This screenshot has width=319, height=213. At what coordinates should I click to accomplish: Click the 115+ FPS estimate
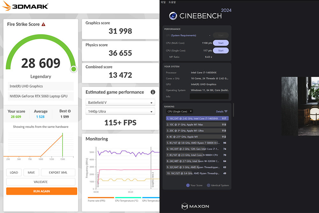120,122
